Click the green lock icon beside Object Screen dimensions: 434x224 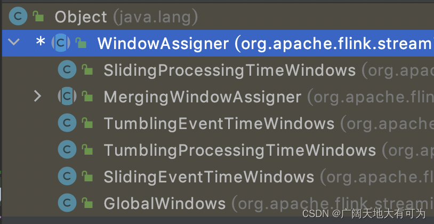pyautogui.click(x=38, y=17)
